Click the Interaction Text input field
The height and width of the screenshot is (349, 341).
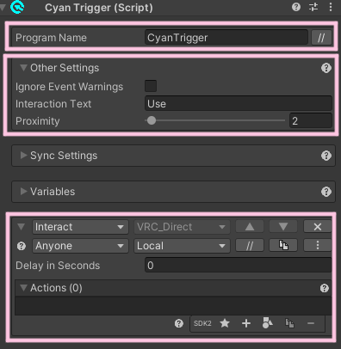click(x=239, y=104)
